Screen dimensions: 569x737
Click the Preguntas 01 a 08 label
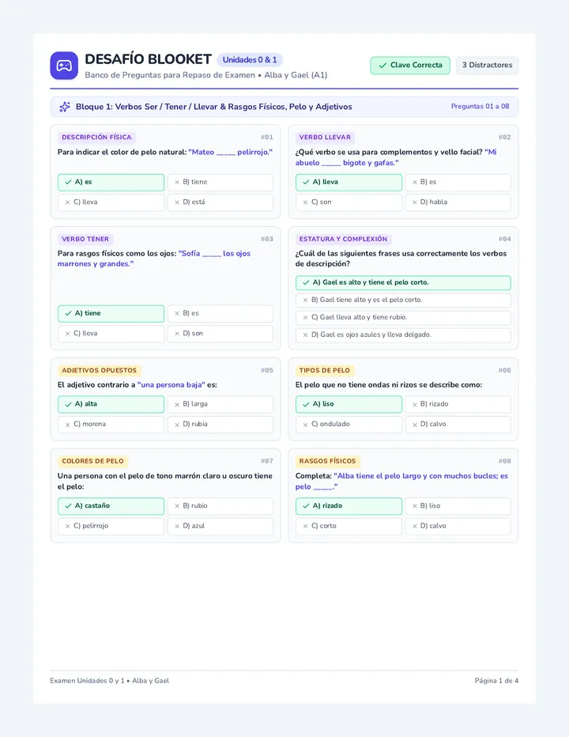point(480,107)
